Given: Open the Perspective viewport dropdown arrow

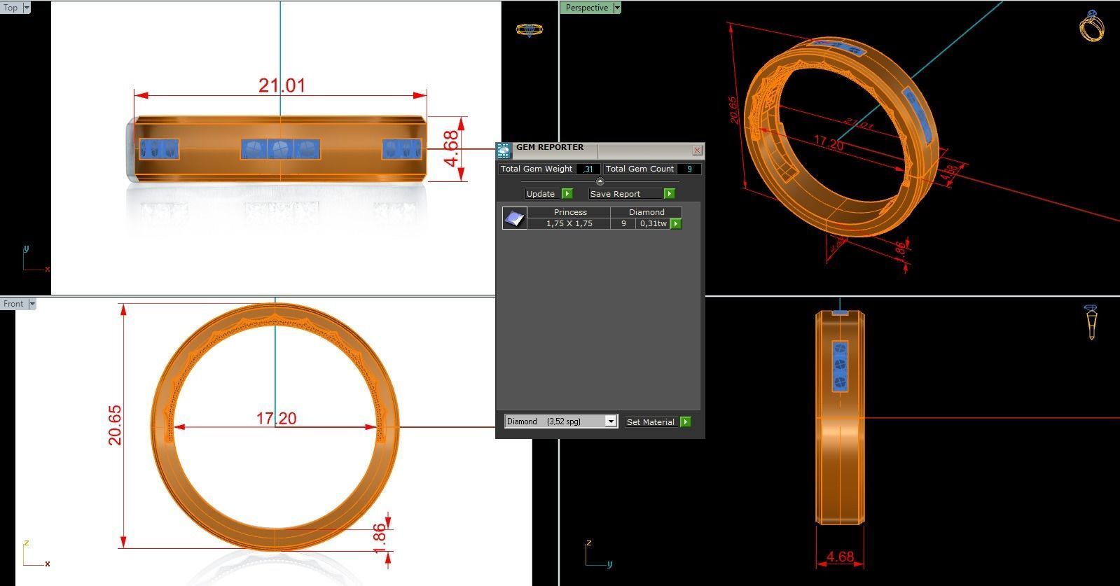Looking at the screenshot, I should coord(616,8).
